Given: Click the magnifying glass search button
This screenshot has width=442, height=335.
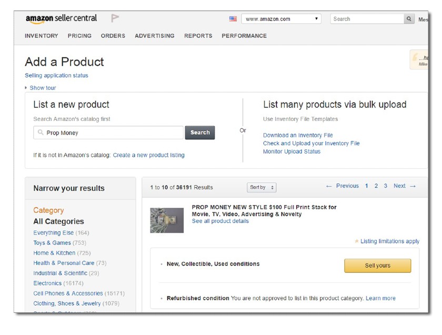Looking at the screenshot, I should (x=409, y=19).
